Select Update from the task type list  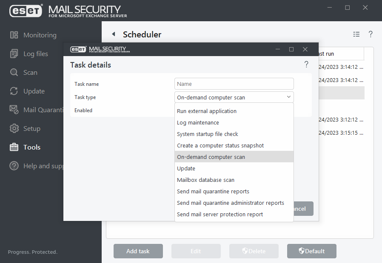(x=186, y=168)
